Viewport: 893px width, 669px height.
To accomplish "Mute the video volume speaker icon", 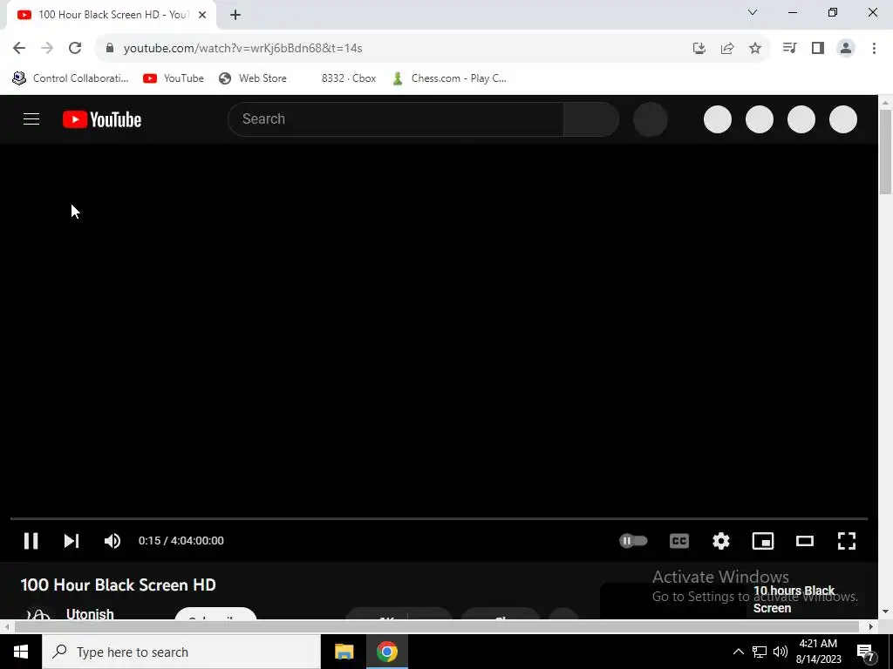I will [112, 540].
